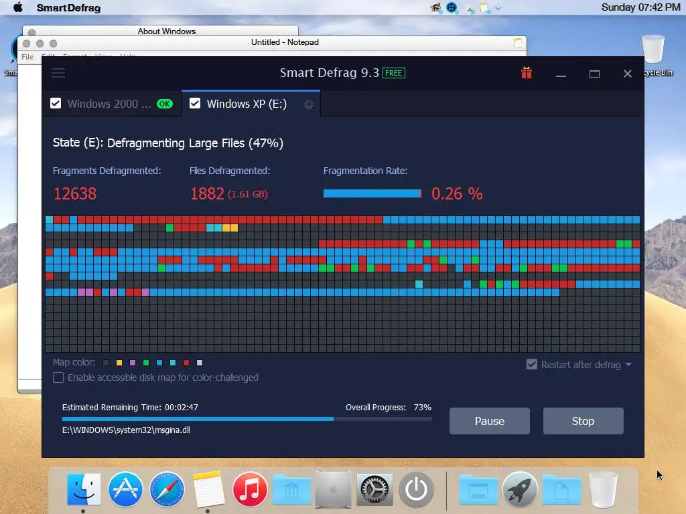
Task: Pause the defragmentation
Action: click(490, 421)
